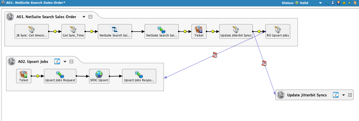Click the triangle graph icon in toolbar
This screenshot has width=359, height=121.
[x=327, y=3]
